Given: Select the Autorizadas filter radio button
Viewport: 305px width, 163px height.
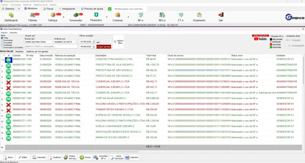Looking at the screenshot, I should pyautogui.click(x=2, y=40).
